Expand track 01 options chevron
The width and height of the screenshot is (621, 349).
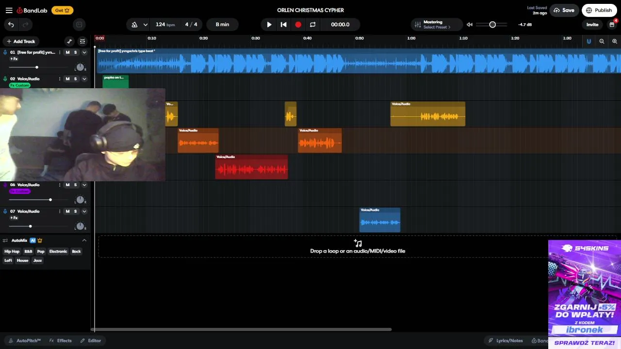tap(84, 52)
